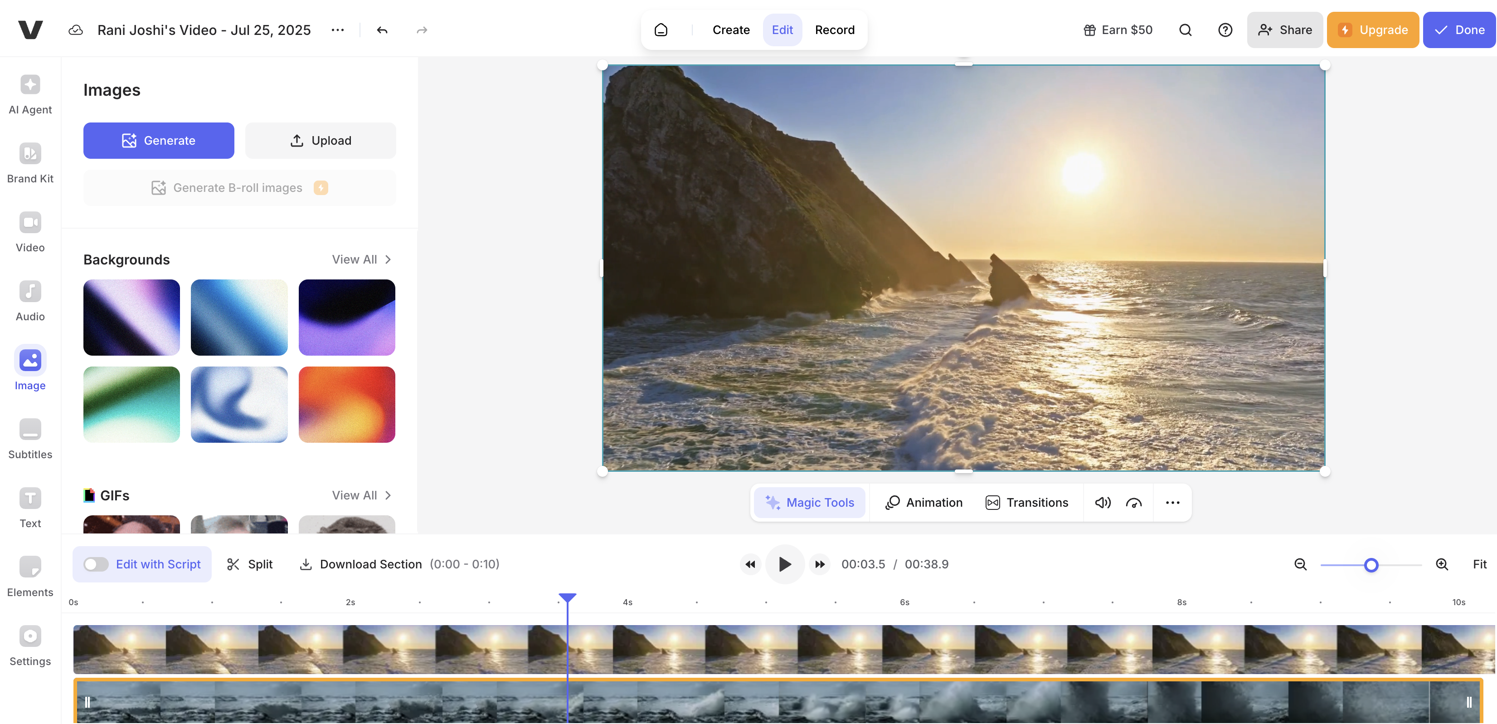Select the blue swirl on white background
This screenshot has width=1497, height=724.
tap(239, 404)
